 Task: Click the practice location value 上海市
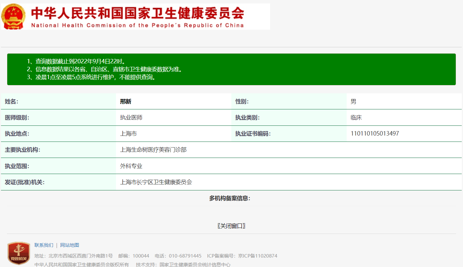[128, 134]
